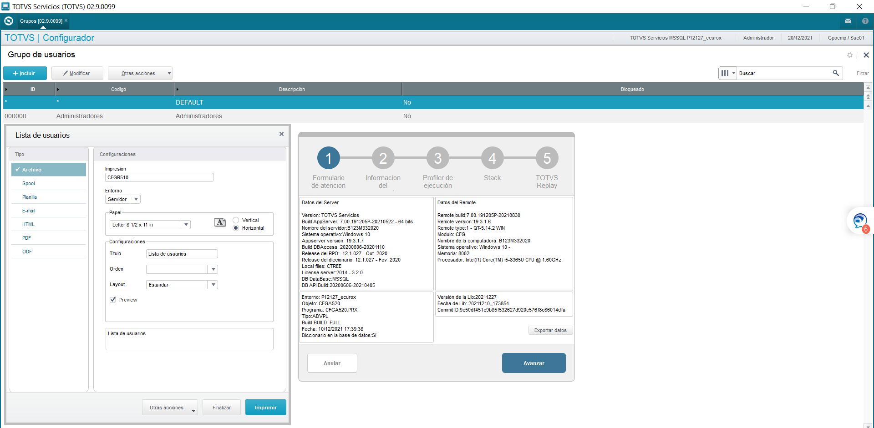
Task: Select step 4 Stack circle
Action: [493, 158]
